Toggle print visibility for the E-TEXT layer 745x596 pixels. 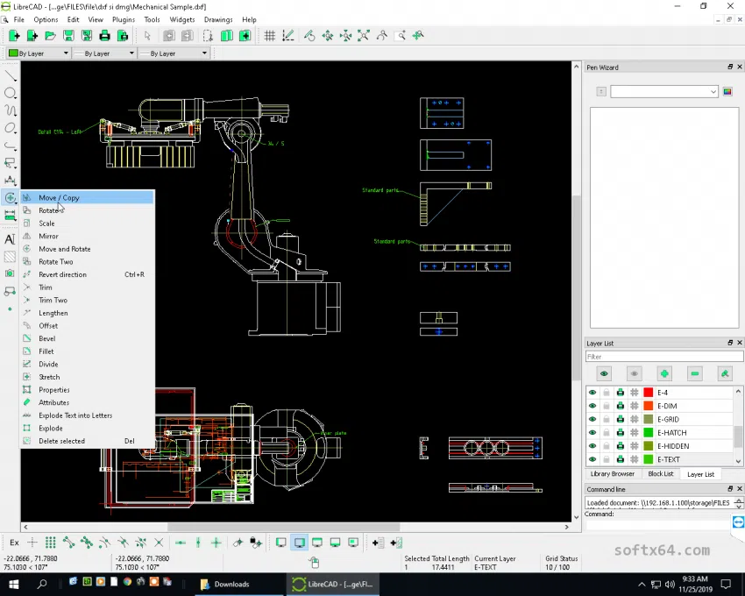tap(621, 459)
